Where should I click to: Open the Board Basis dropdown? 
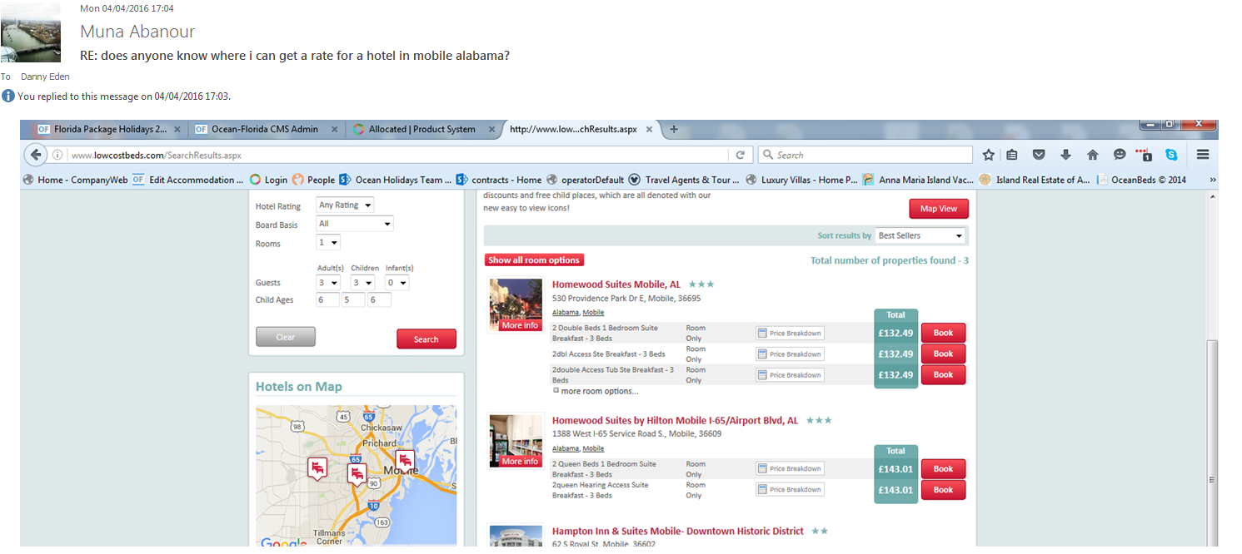tap(355, 224)
